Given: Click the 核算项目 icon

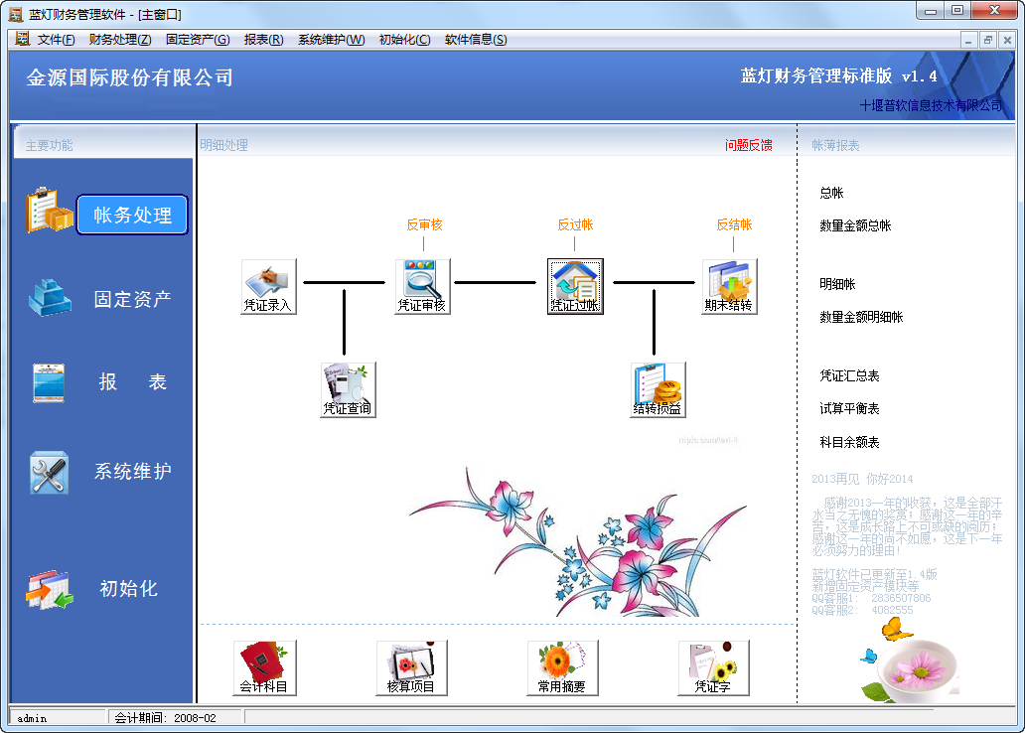Looking at the screenshot, I should [412, 663].
